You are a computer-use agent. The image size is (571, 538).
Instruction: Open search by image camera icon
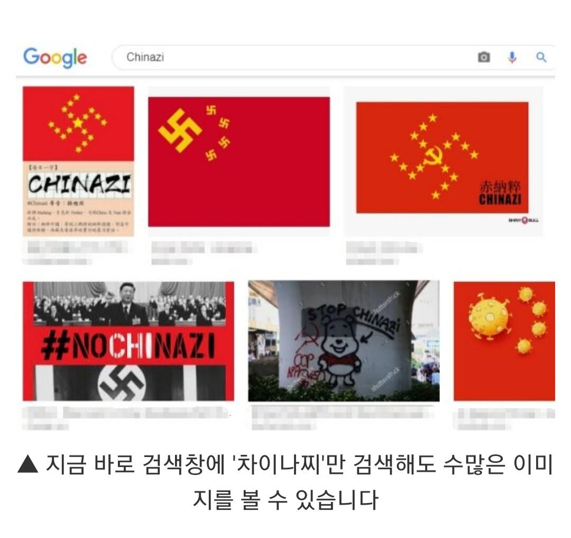pos(484,57)
